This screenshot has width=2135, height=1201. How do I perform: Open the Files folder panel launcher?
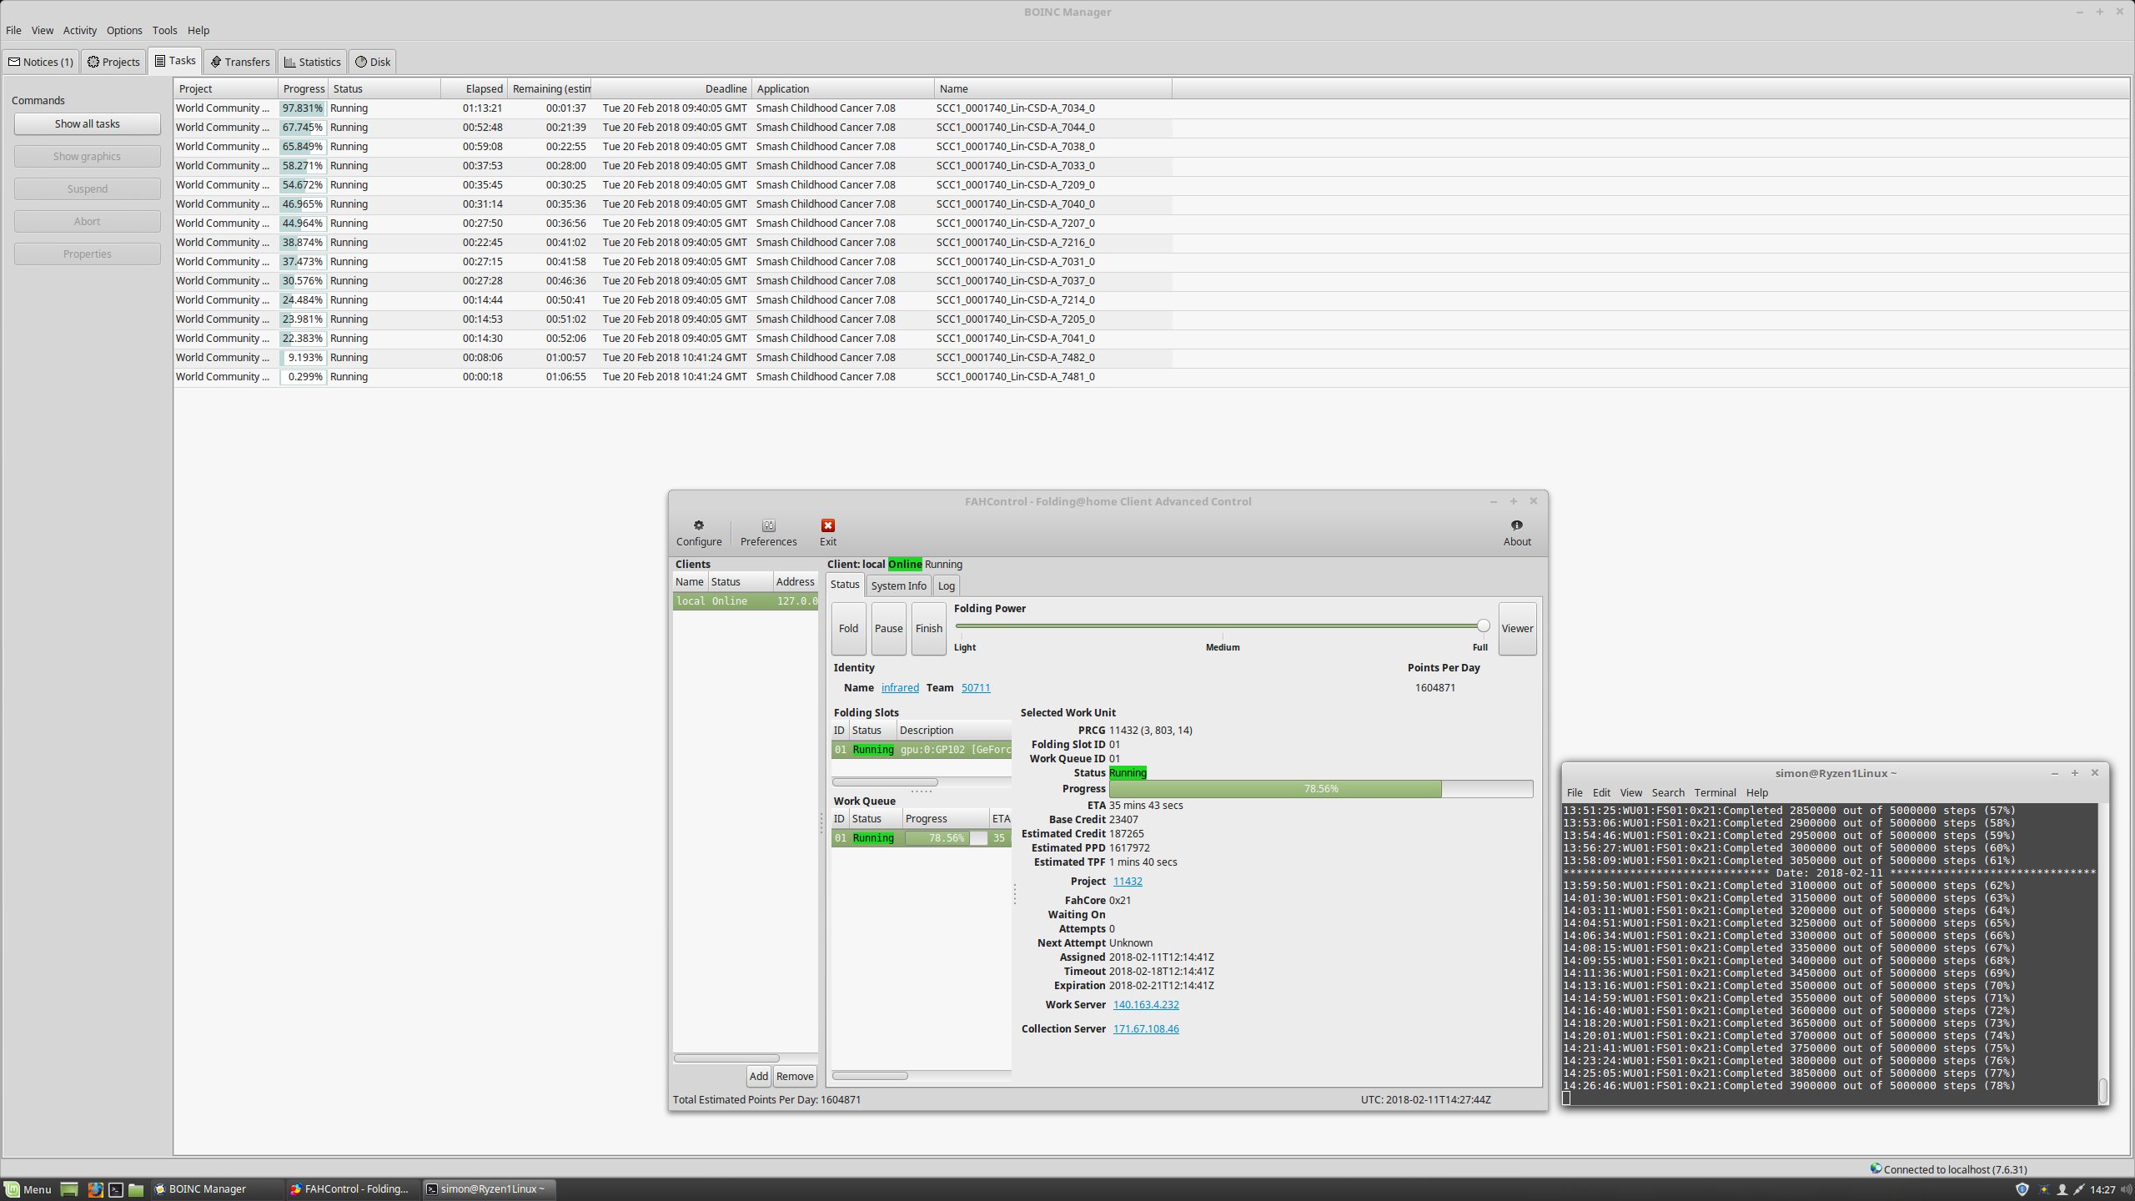[x=136, y=1189]
